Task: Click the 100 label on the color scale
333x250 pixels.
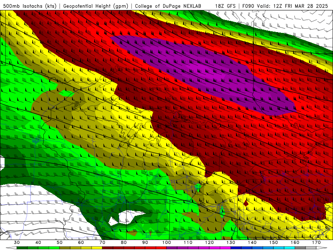Action: tap(166, 242)
